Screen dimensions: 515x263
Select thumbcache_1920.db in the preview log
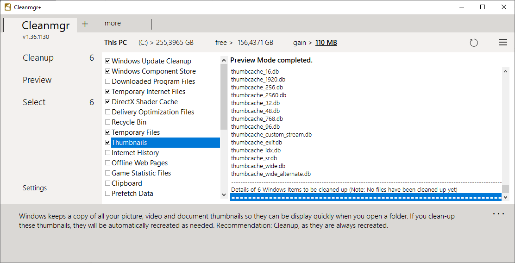[258, 79]
